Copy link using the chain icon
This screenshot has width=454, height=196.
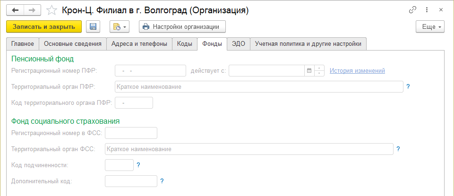point(412,10)
